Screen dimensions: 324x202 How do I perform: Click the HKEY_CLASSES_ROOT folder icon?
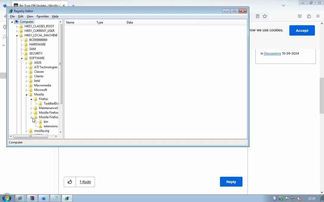[21, 26]
